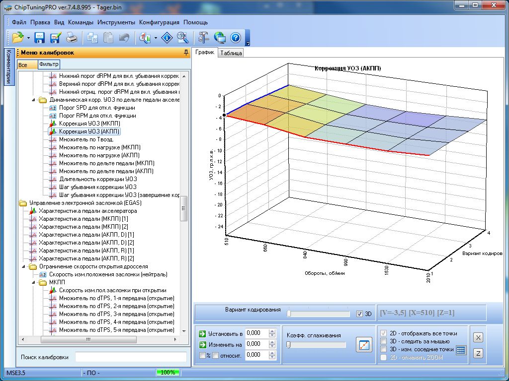Click the 'Z' axis button
509x381 pixels.
pos(477,353)
